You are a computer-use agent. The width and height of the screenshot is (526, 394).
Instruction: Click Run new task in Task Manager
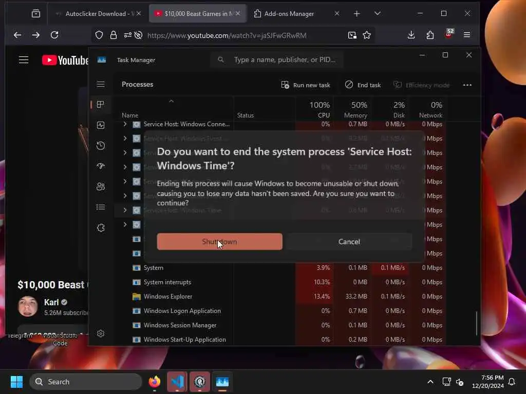(306, 85)
